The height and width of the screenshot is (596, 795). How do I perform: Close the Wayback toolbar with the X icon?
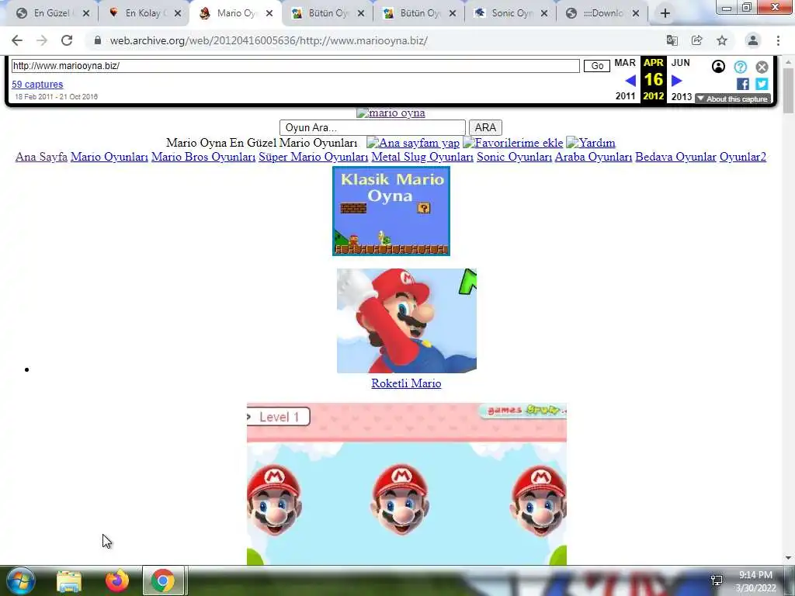click(x=762, y=67)
